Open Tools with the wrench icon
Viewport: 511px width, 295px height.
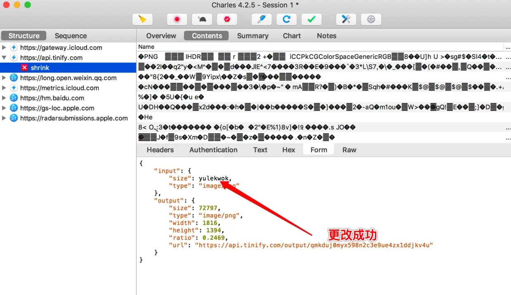coord(346,19)
